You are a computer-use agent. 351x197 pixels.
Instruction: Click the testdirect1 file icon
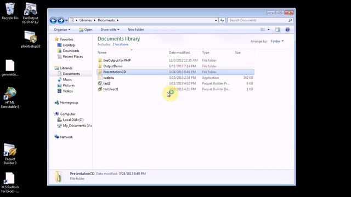pos(100,89)
